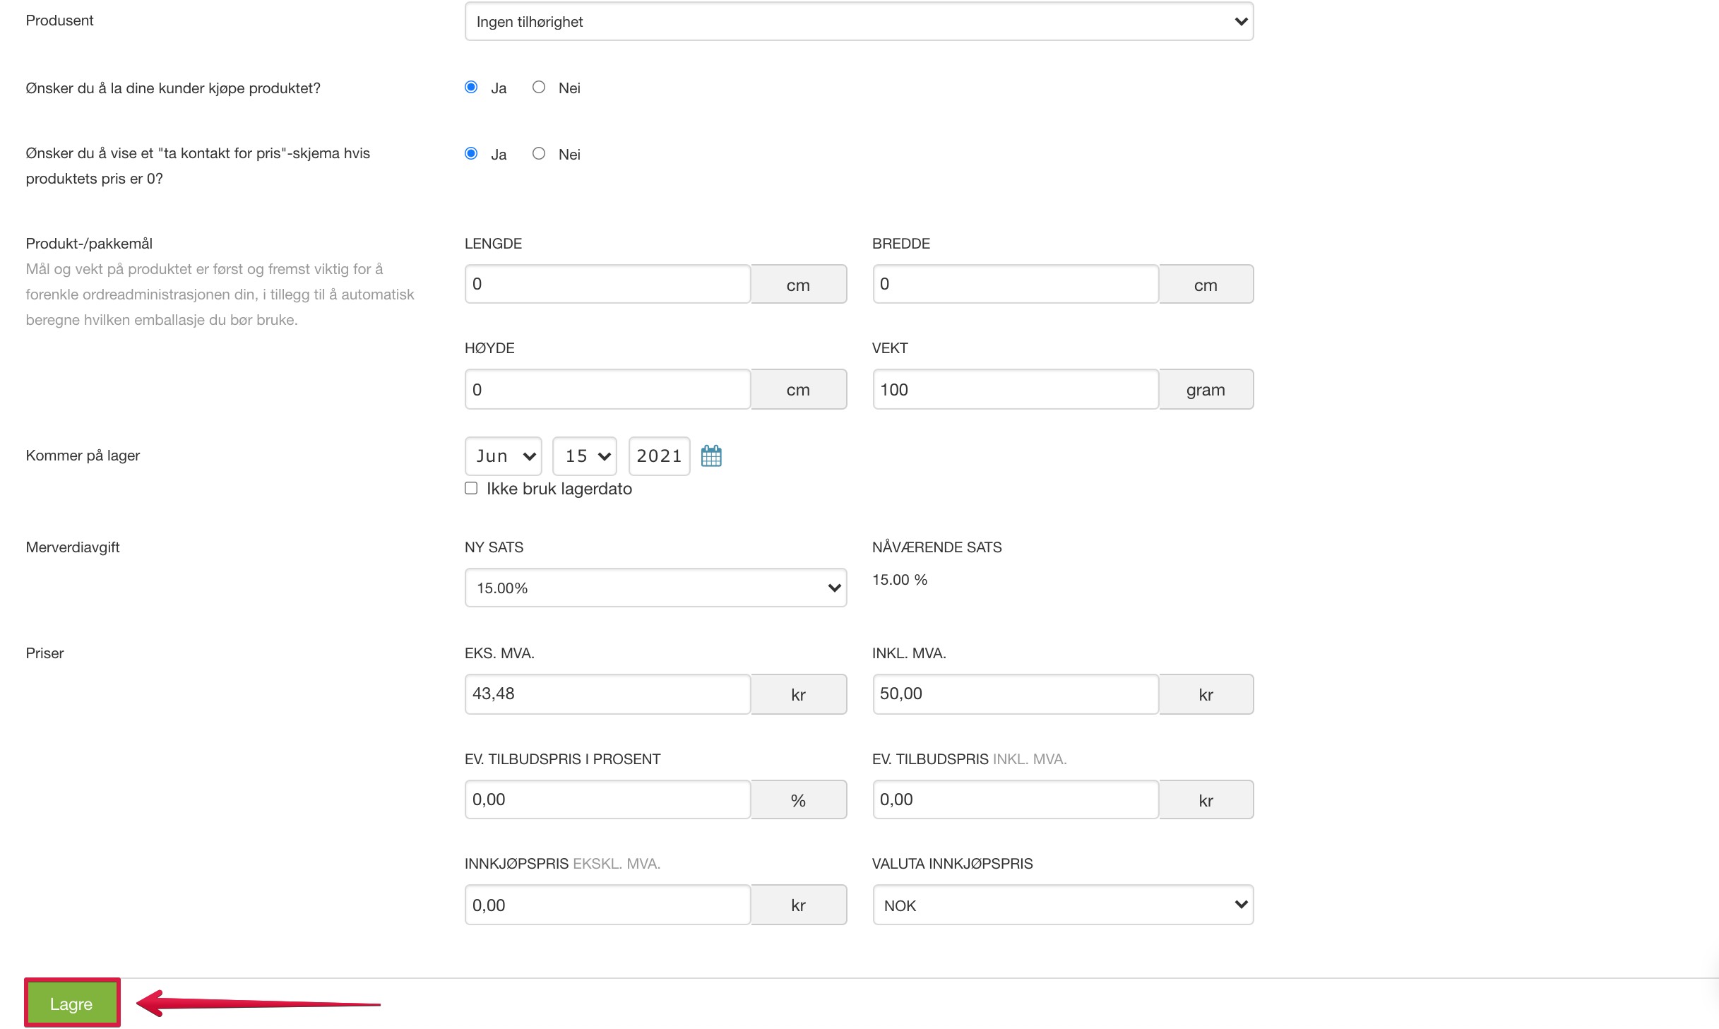Edit Ev. tilbudspris inkl. mva. field
Viewport: 1719px width, 1029px height.
[1016, 799]
